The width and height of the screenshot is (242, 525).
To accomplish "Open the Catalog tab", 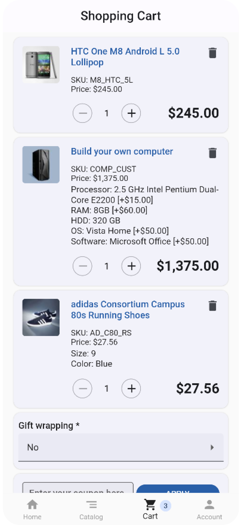I will tap(91, 509).
